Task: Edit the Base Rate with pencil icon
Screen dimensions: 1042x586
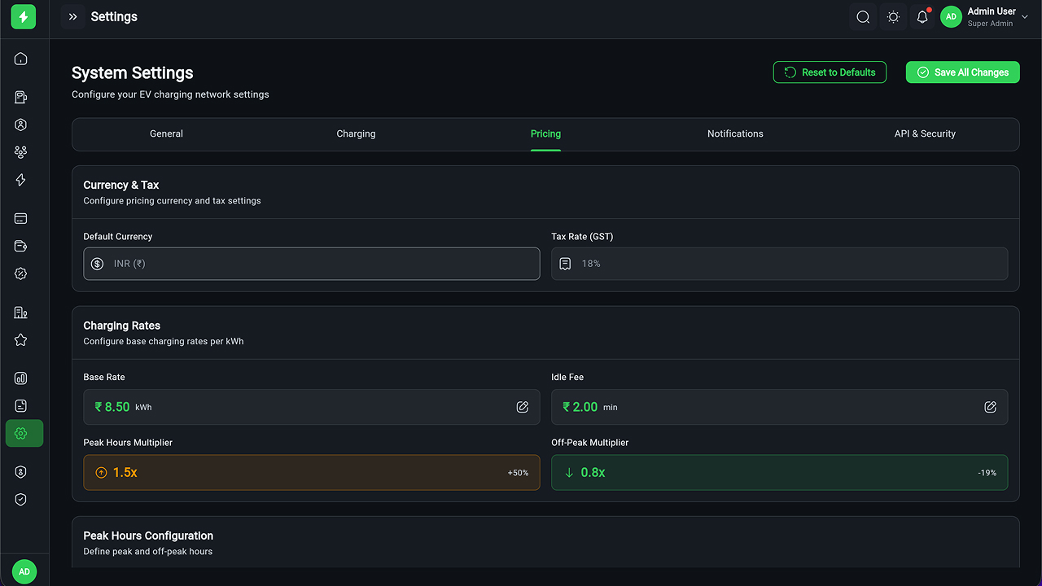Action: point(523,407)
